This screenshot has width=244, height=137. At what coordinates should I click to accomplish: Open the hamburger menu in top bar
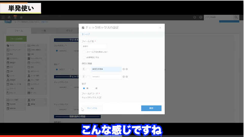pyautogui.click(x=3, y=18)
